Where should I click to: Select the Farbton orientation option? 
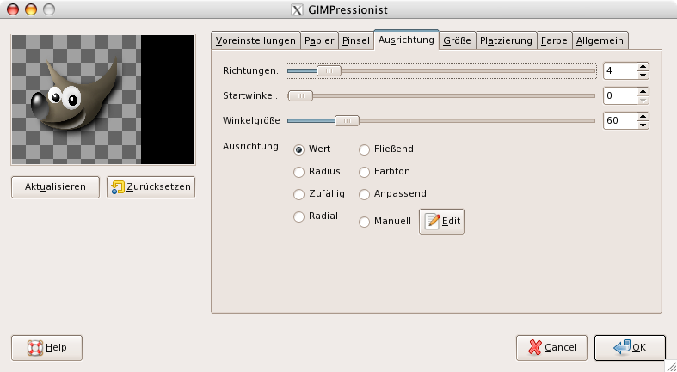(365, 172)
